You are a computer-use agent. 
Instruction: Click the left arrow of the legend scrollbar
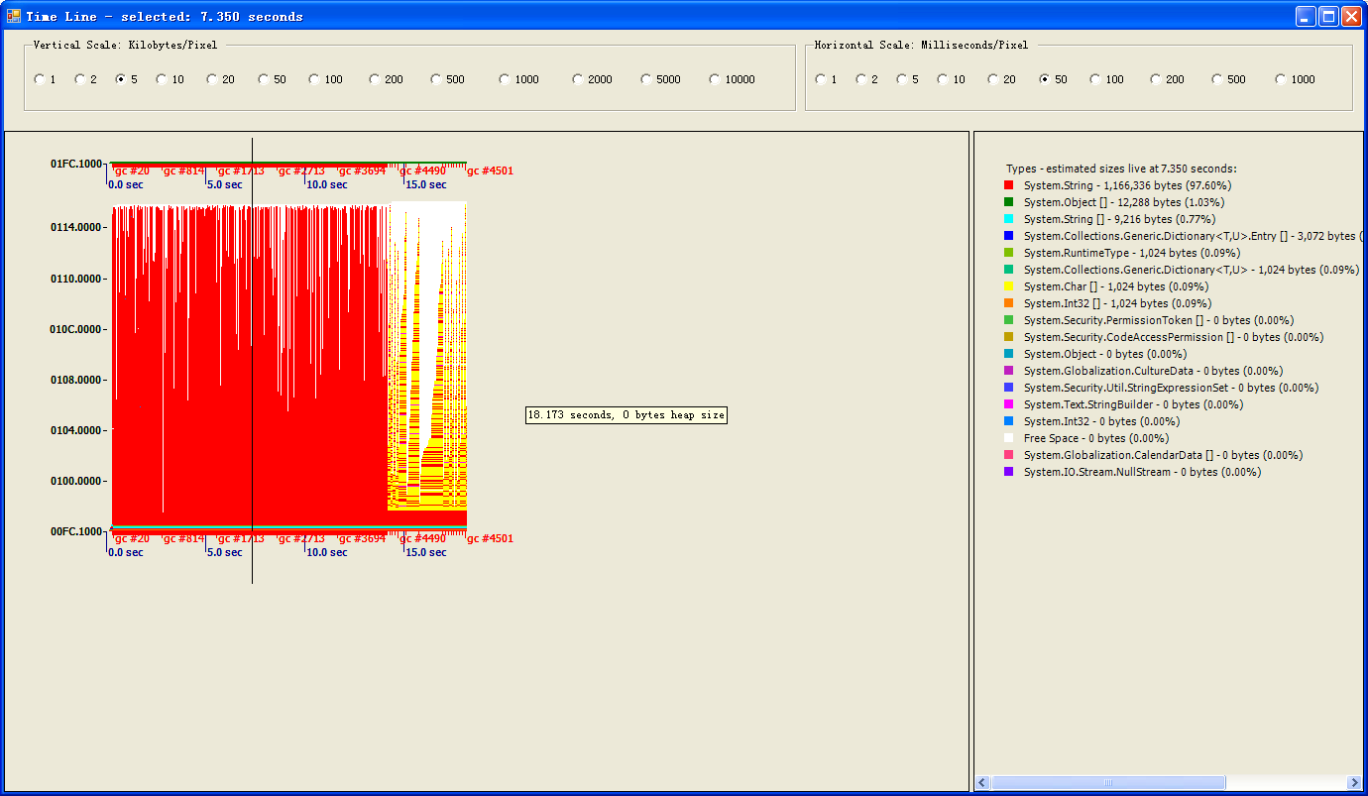coord(983,783)
